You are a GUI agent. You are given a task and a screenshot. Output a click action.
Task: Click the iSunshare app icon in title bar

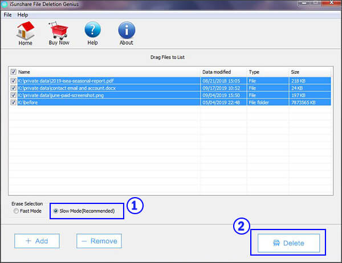point(5,4)
